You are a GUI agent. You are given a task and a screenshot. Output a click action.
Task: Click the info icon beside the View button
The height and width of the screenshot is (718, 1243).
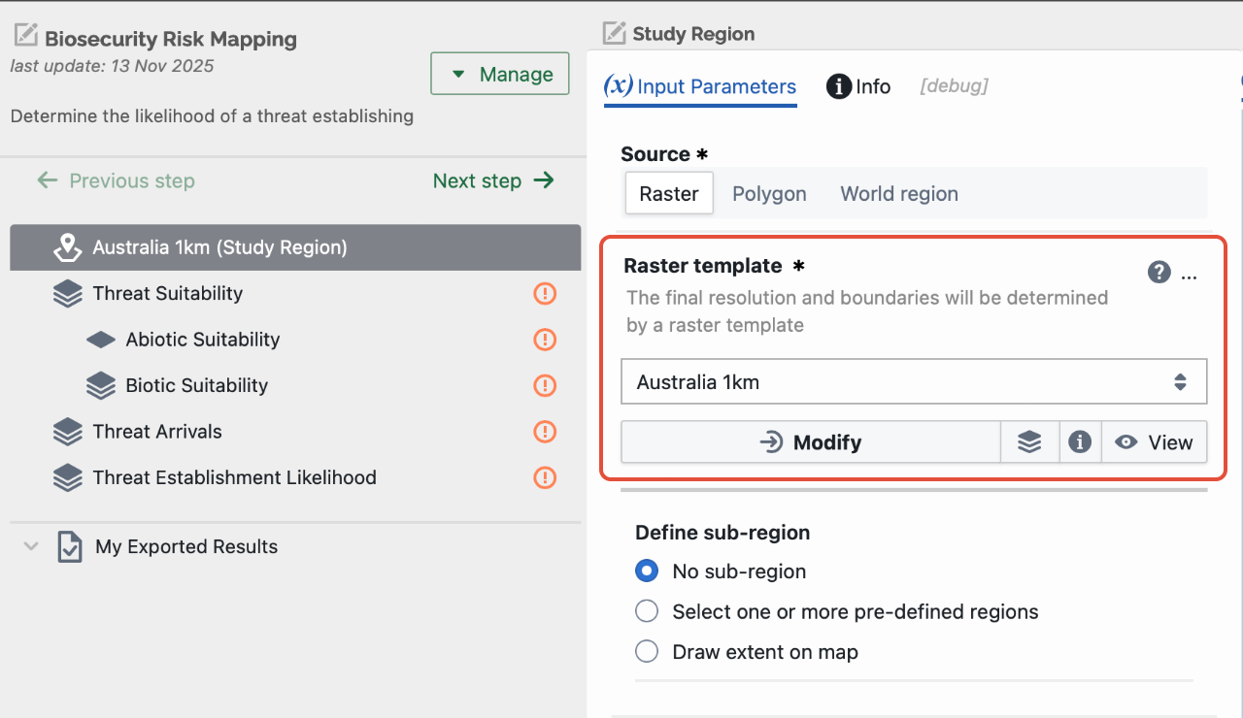click(1080, 442)
